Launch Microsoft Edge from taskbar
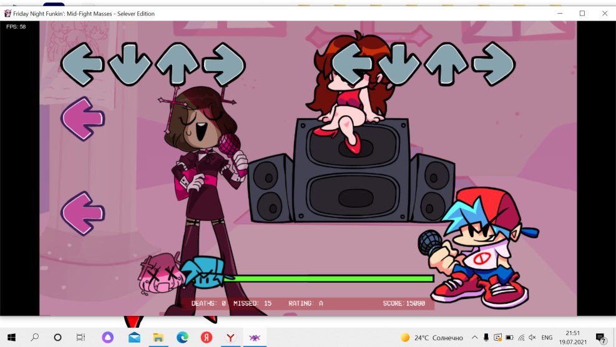 (182, 337)
